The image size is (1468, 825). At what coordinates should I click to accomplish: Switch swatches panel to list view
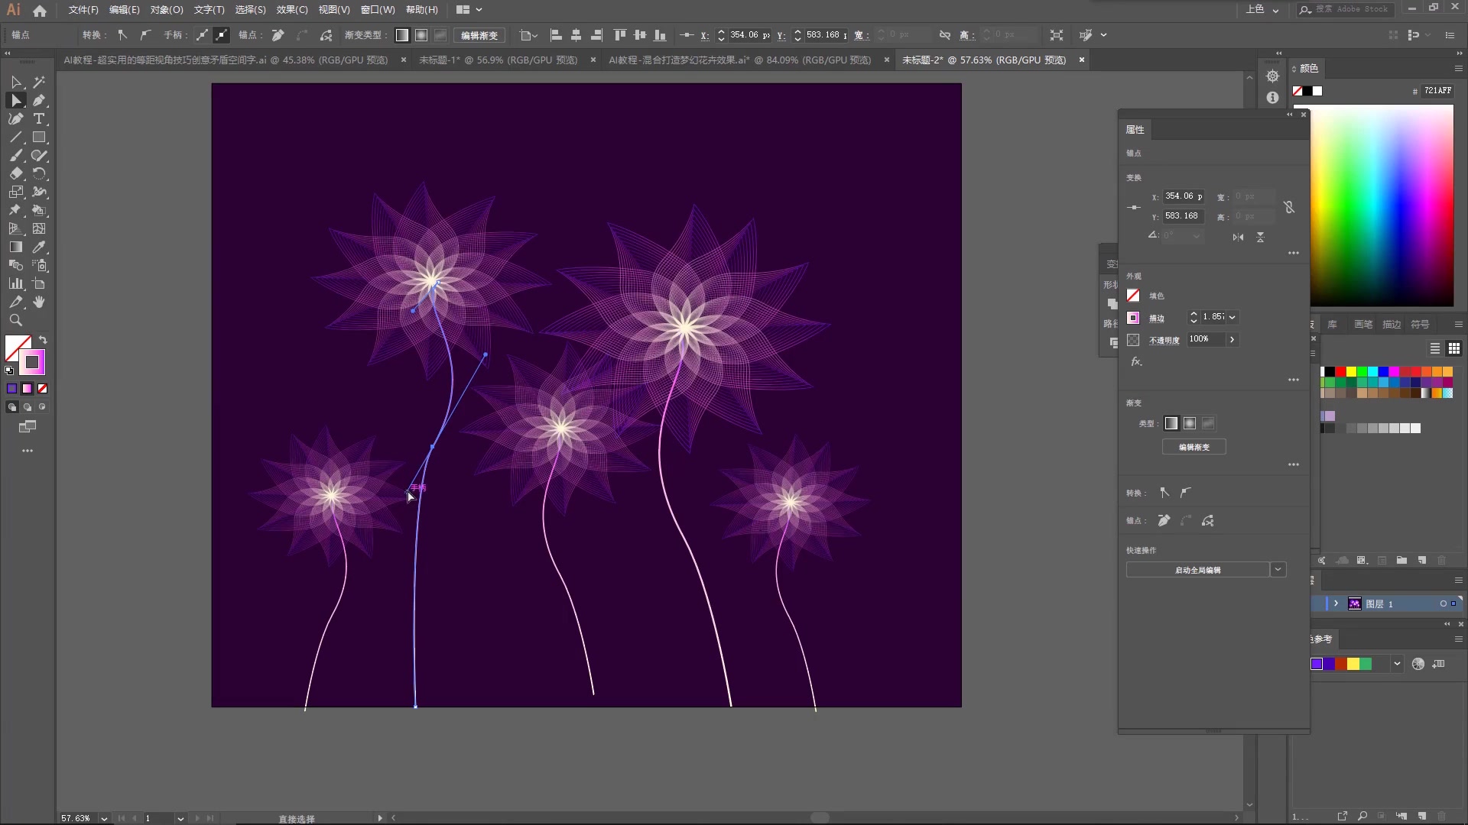point(1435,348)
